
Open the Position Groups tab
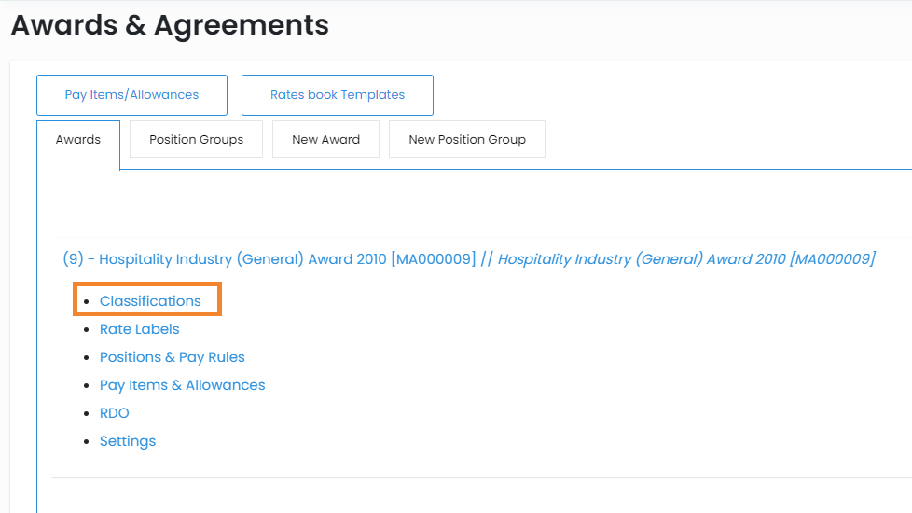coord(196,140)
